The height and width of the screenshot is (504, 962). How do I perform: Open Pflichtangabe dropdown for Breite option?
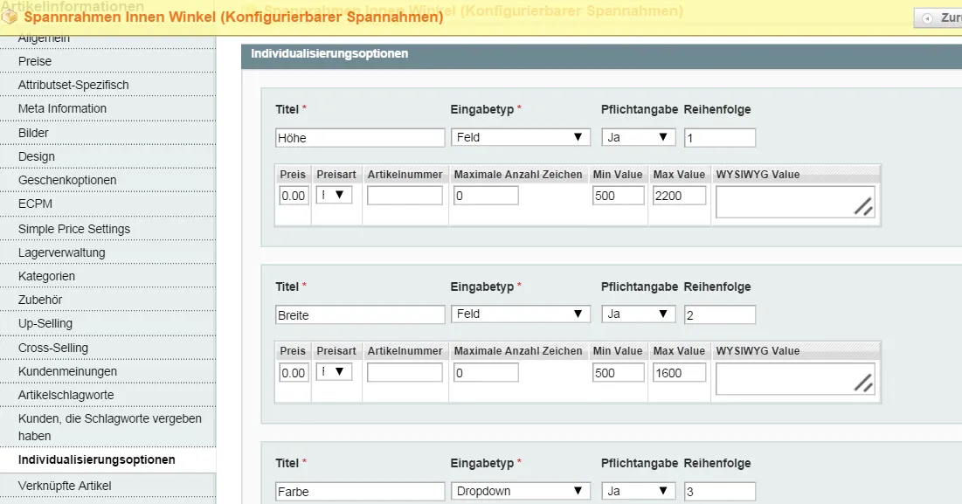pyautogui.click(x=638, y=314)
